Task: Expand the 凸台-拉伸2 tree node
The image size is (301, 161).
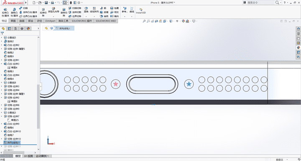Action: tap(2, 45)
